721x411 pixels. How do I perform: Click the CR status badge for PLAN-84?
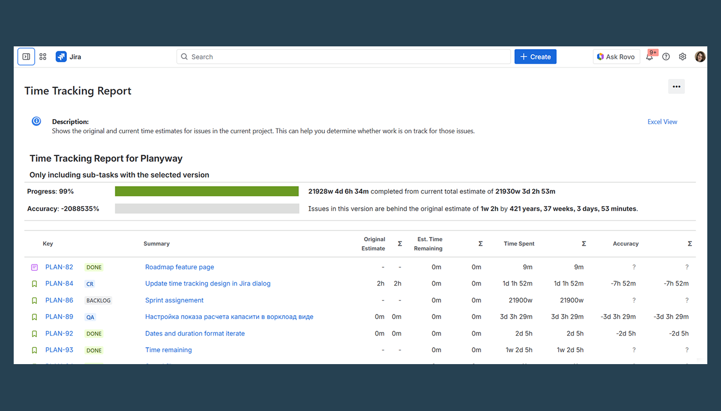(x=90, y=284)
